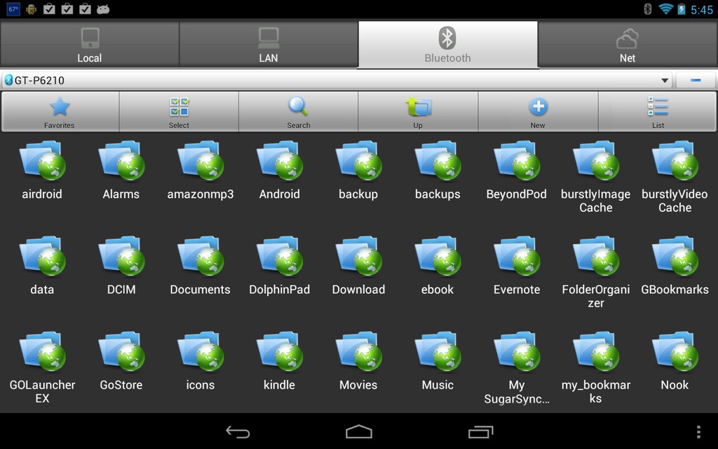Click the kindle folder icon
Image resolution: width=718 pixels, height=449 pixels.
coord(279,351)
